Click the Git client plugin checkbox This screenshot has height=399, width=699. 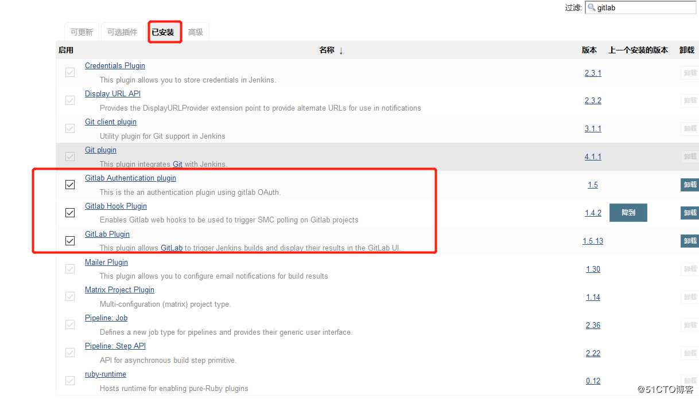tap(70, 128)
